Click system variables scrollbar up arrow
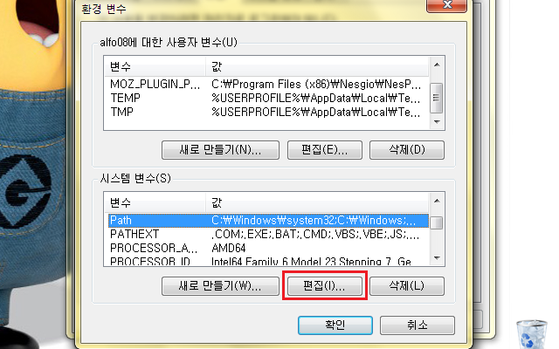The width and height of the screenshot is (559, 349). tap(437, 202)
